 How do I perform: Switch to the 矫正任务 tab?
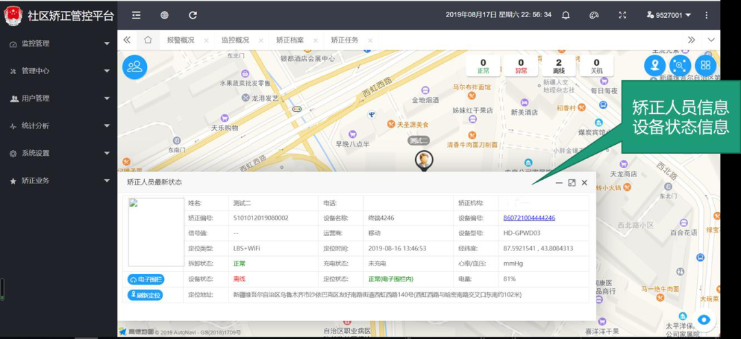pyautogui.click(x=344, y=40)
